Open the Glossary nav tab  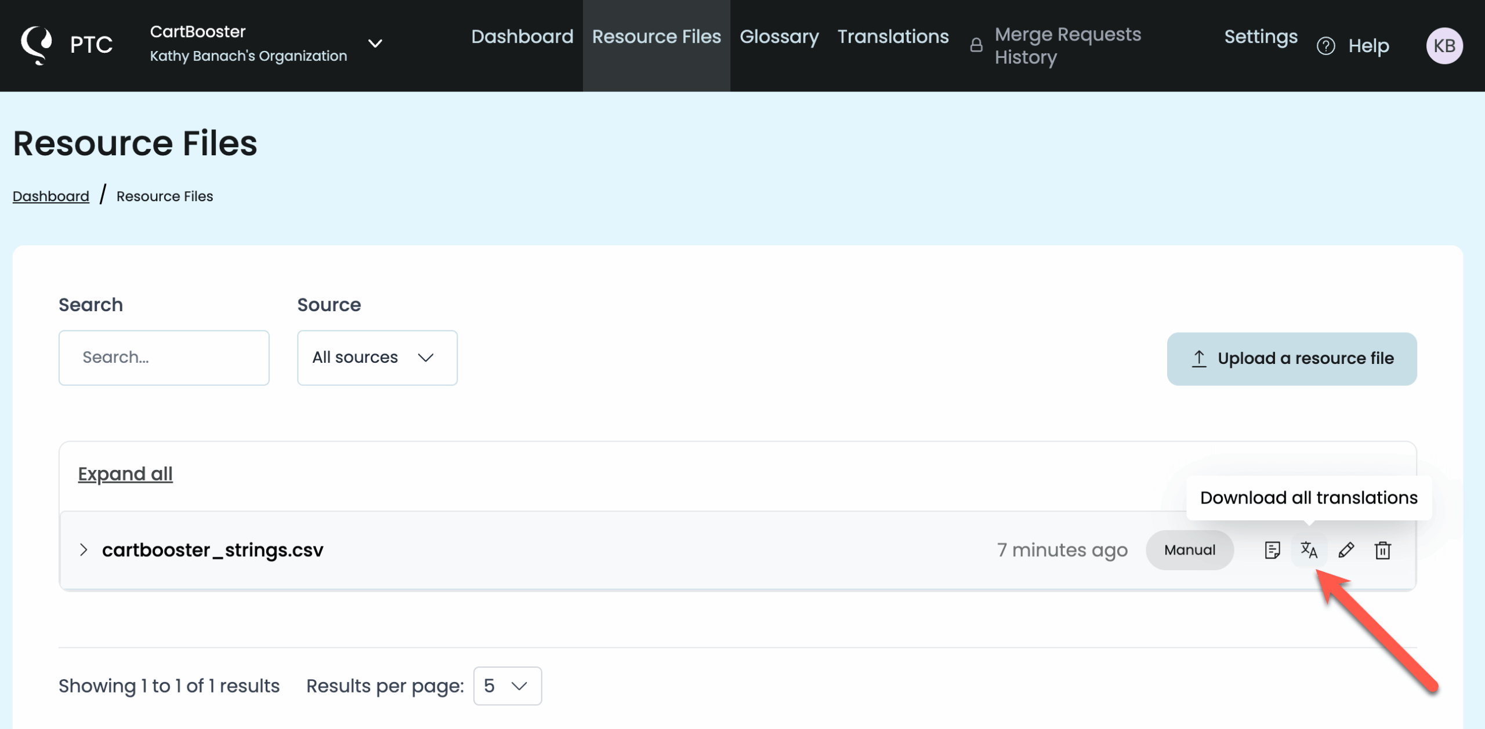click(778, 37)
